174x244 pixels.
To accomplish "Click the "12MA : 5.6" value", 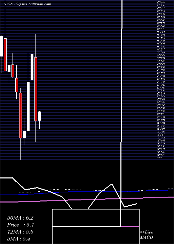I will 20,232.
